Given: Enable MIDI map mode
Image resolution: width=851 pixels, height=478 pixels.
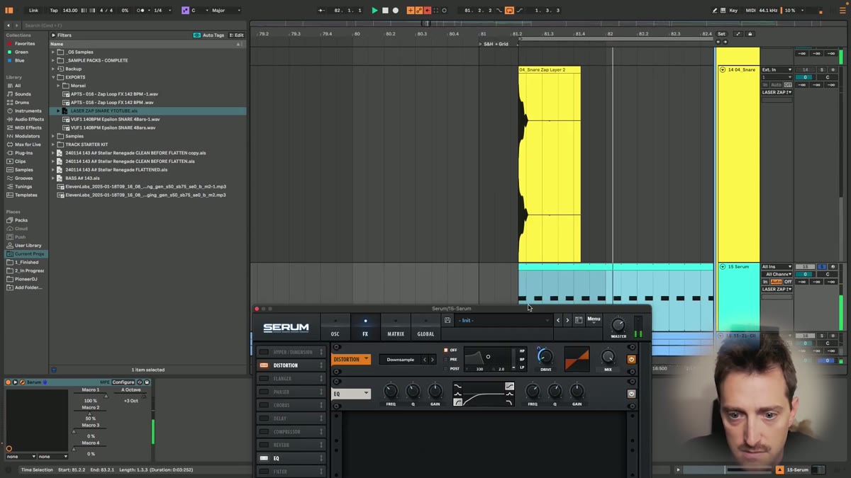Looking at the screenshot, I should tap(750, 11).
